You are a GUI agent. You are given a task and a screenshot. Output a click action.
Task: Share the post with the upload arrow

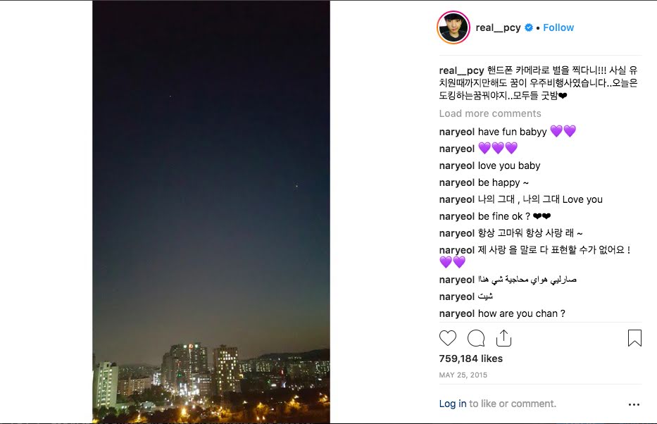(x=503, y=338)
